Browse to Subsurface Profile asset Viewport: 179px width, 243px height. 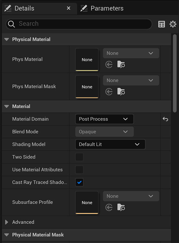[x=121, y=207]
